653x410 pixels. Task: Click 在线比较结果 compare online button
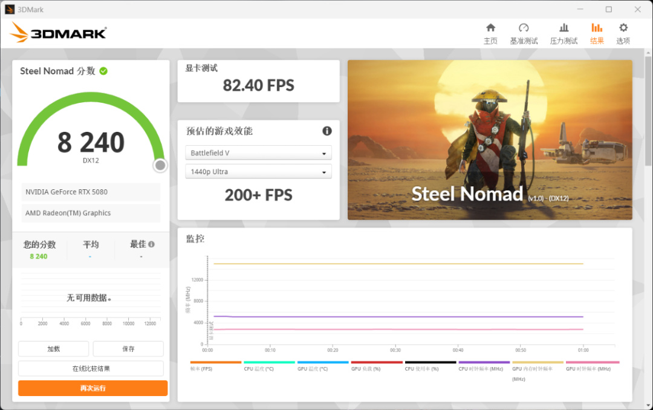[91, 368]
